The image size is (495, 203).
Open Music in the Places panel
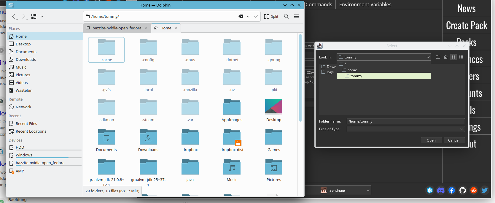(x=44, y=67)
